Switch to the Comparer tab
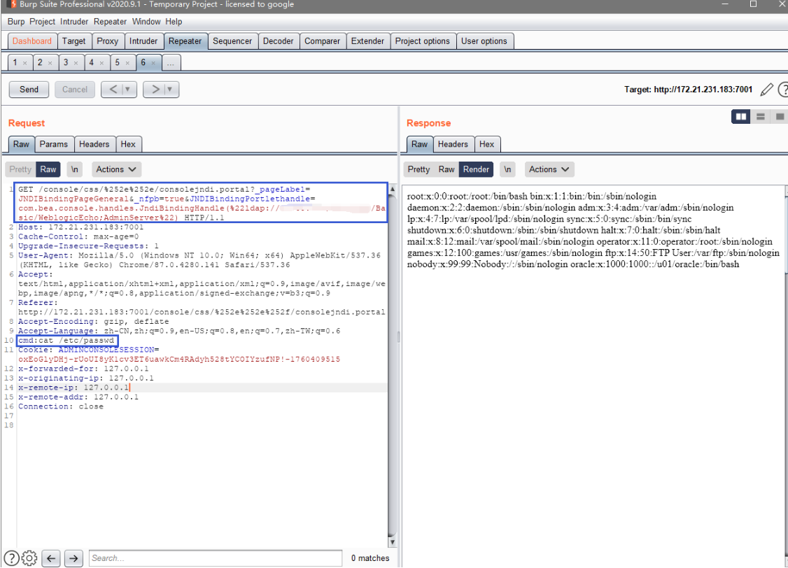The image size is (788, 568). (x=322, y=41)
